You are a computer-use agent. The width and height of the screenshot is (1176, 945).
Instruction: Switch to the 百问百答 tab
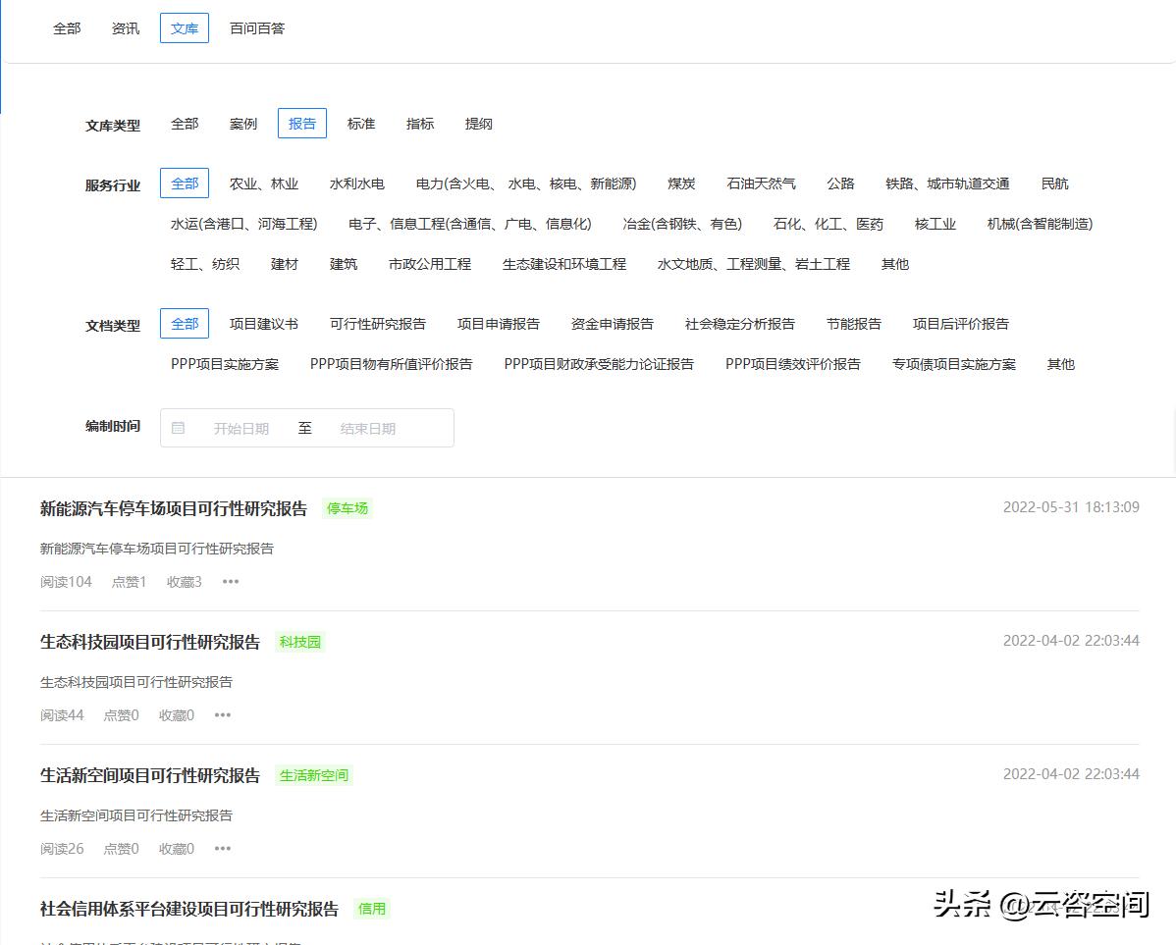coord(256,27)
